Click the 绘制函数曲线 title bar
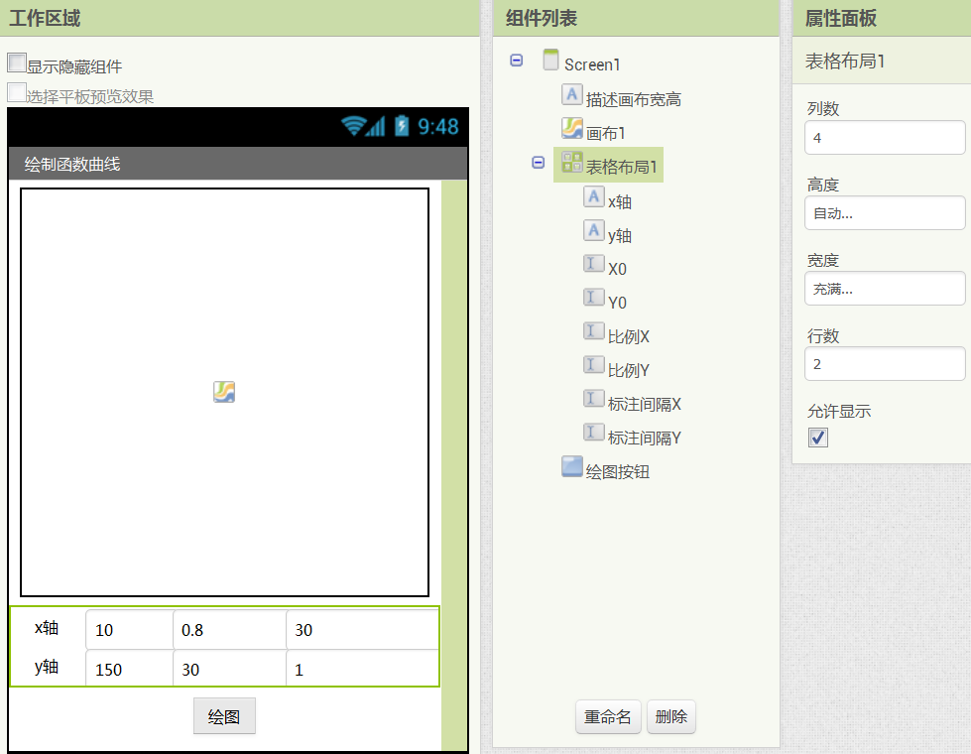This screenshot has width=971, height=754. click(238, 164)
